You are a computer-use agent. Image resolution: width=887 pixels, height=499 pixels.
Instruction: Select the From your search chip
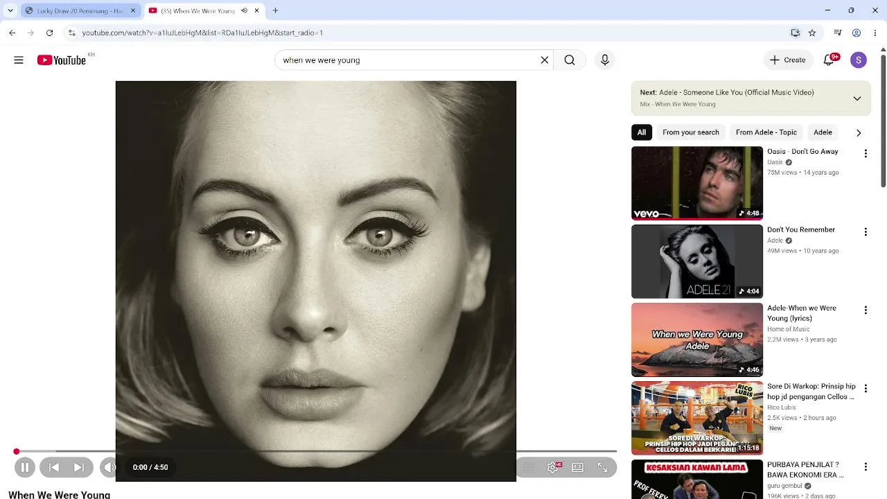click(x=691, y=132)
